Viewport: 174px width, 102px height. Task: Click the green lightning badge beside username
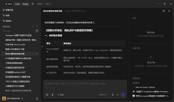(22, 98)
